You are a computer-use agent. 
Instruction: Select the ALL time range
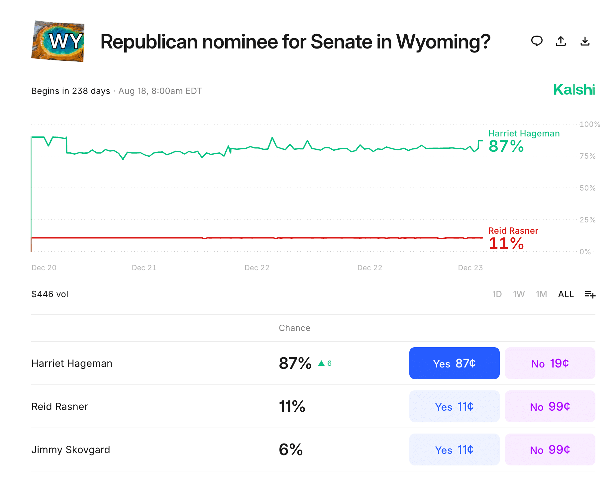(566, 294)
